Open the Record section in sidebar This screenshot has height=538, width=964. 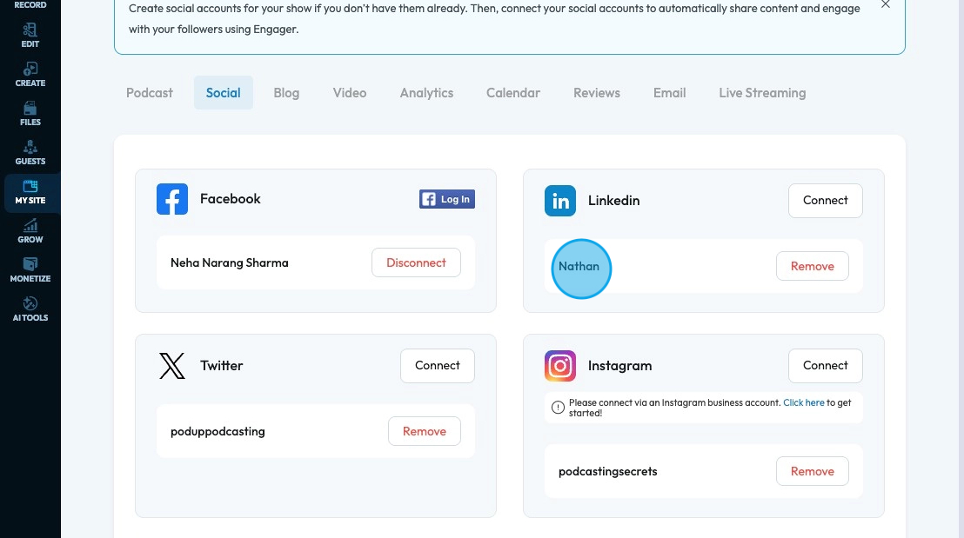[x=30, y=5]
